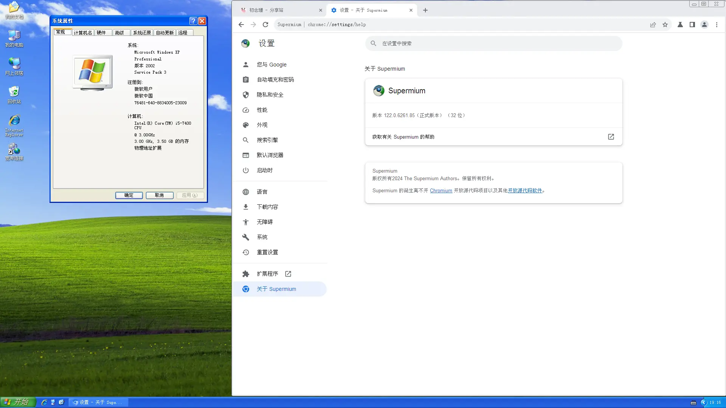Image resolution: width=726 pixels, height=408 pixels.
Task: Toggle the browser side panel icon
Action: coord(692,25)
